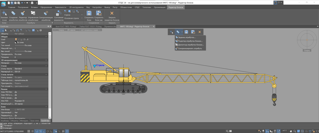Click the saved views label button

pyautogui.click(x=90, y=30)
